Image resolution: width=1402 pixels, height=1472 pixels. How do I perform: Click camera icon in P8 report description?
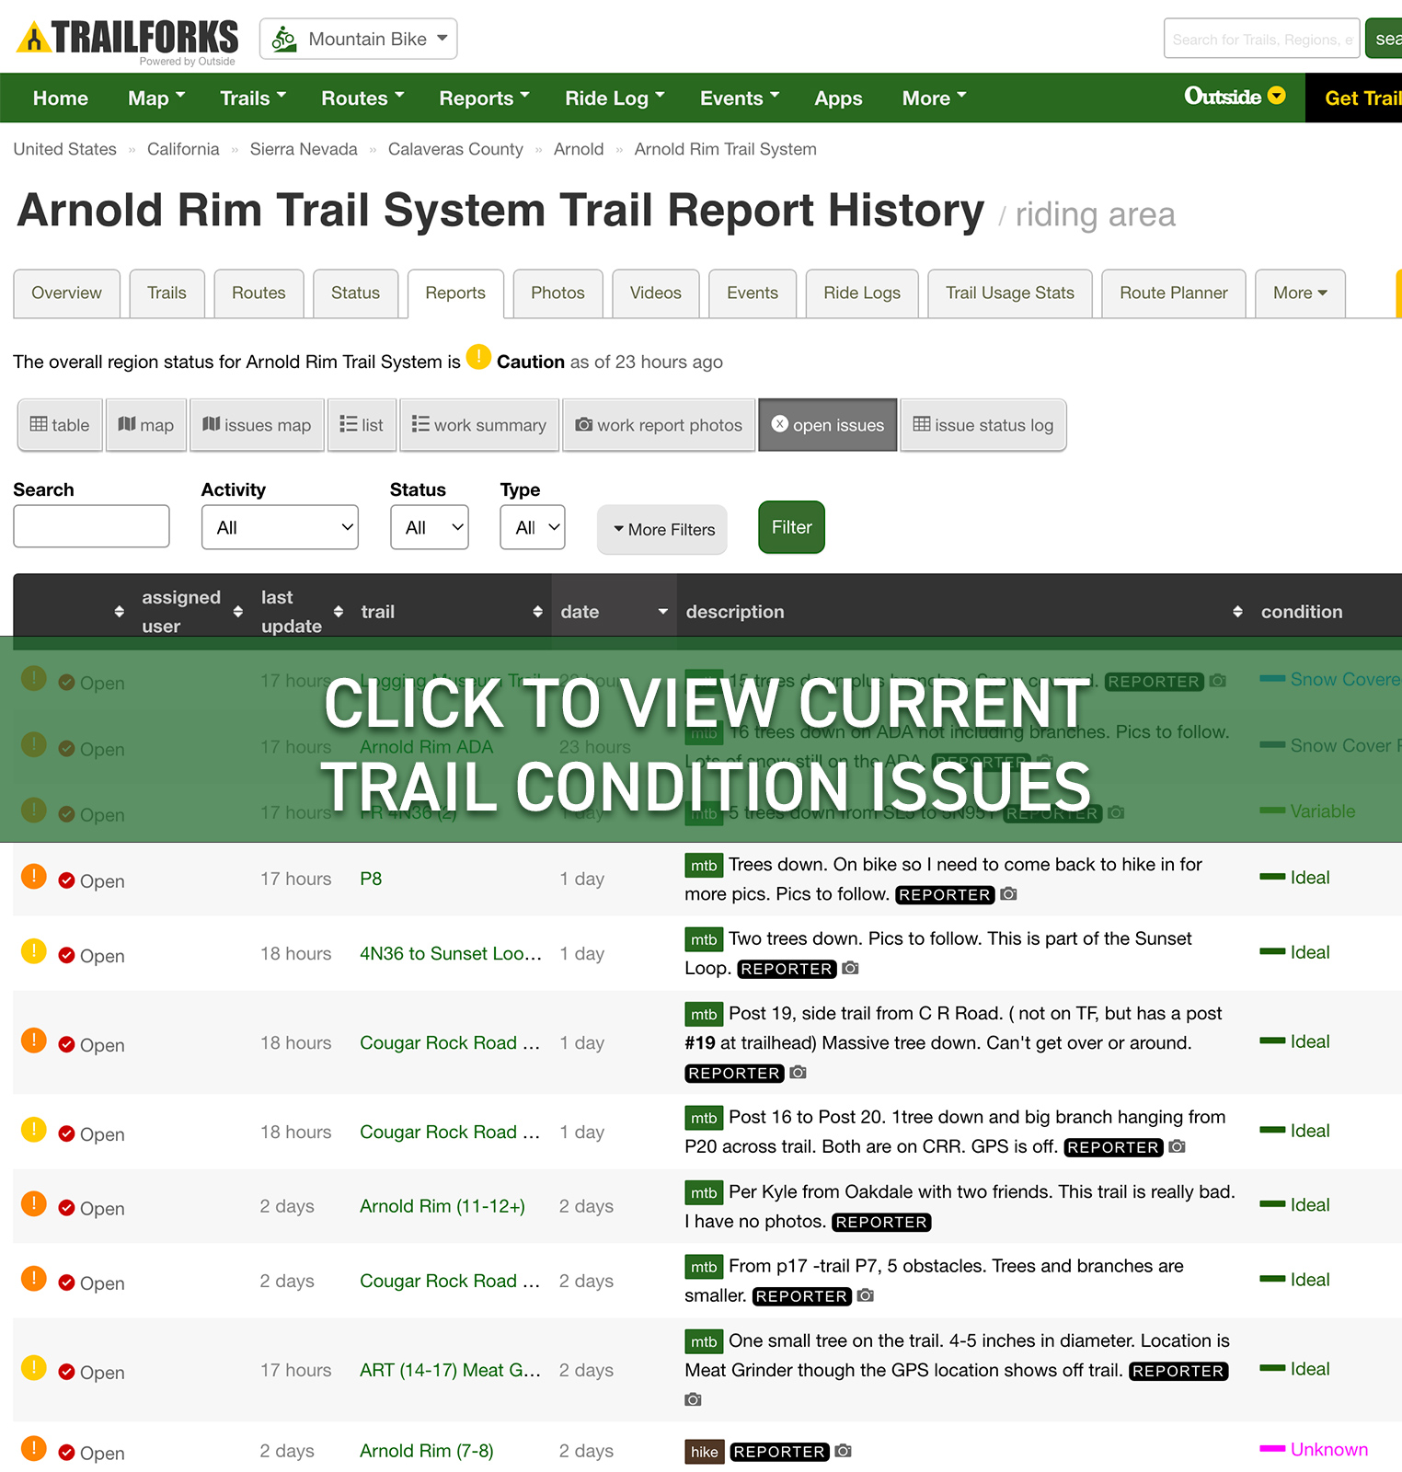point(1009,894)
